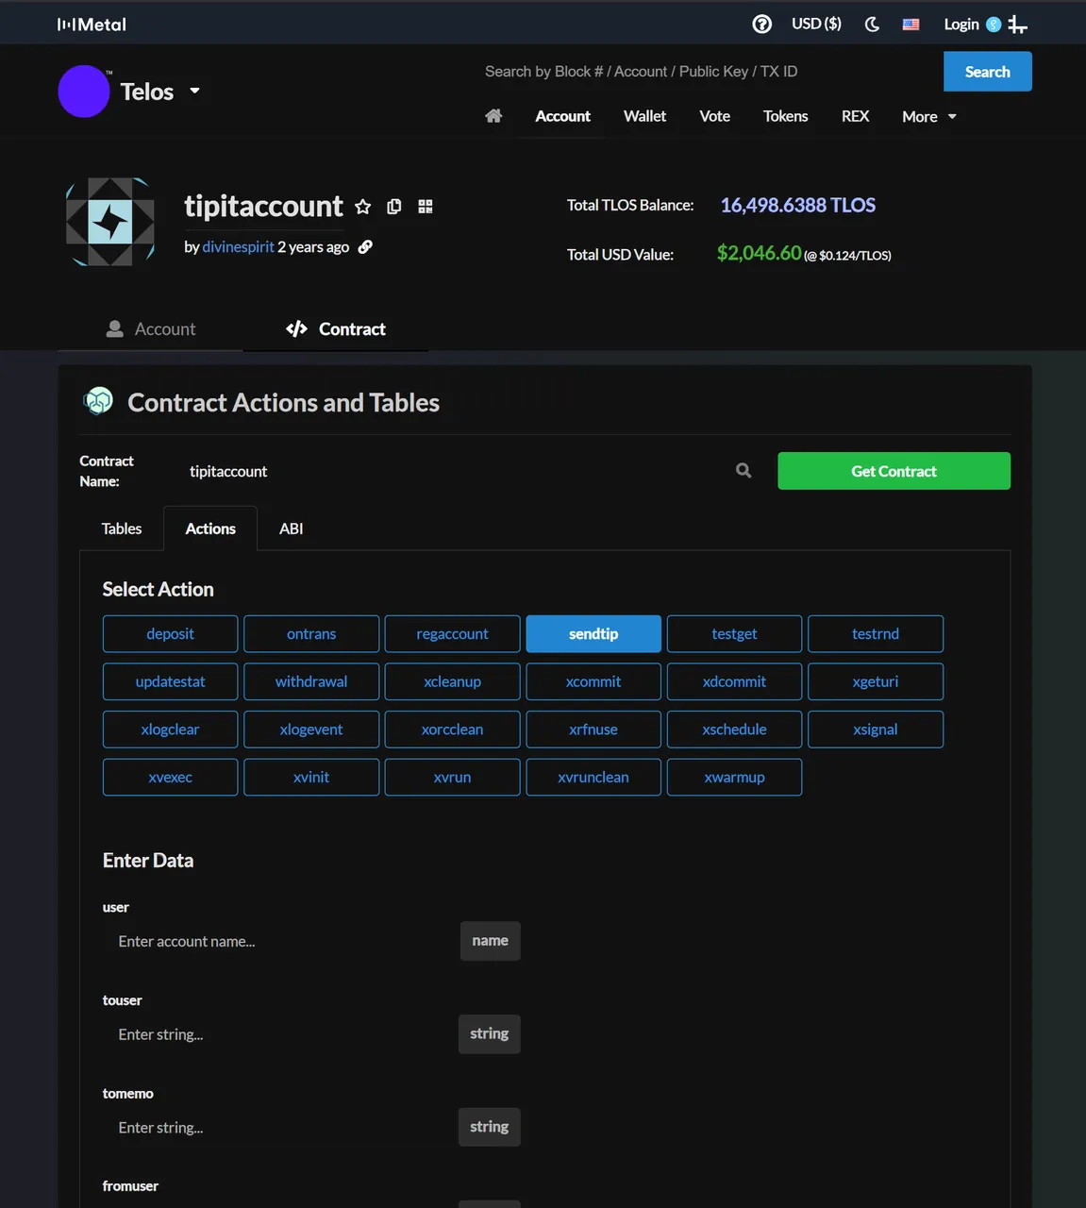Open the Tokens navigation item
This screenshot has height=1208, width=1086.
[785, 116]
